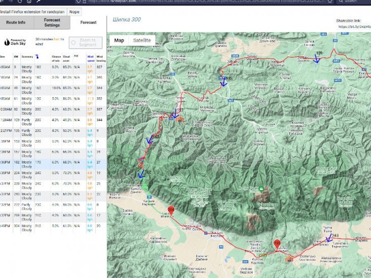This screenshot has height=278, width=371.
Task: Toggle back to Map view
Action: tap(119, 41)
